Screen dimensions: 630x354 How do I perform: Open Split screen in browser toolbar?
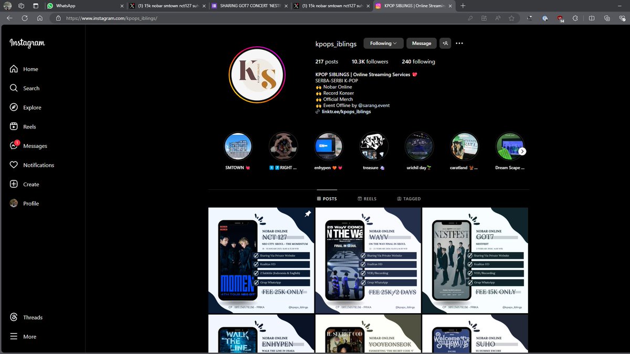[592, 18]
